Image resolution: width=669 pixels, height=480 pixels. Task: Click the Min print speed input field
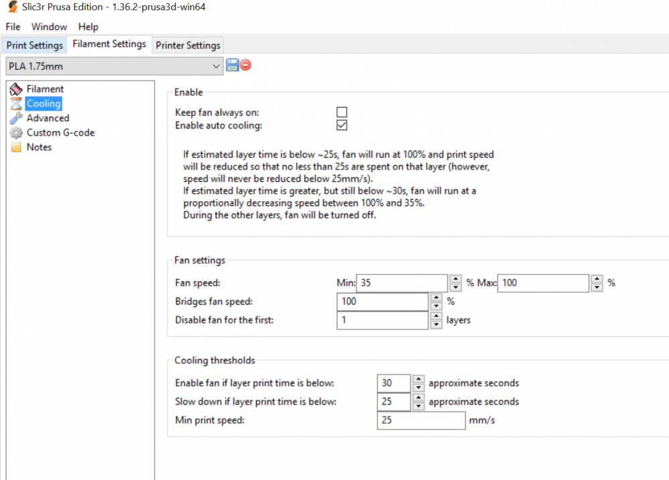421,421
